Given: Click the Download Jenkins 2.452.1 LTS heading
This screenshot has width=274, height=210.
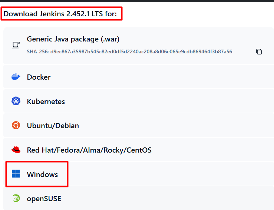Looking at the screenshot, I should (60, 14).
